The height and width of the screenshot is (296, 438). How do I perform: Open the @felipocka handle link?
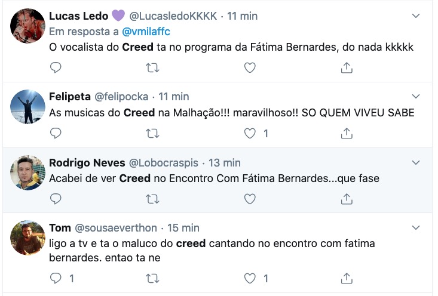121,97
